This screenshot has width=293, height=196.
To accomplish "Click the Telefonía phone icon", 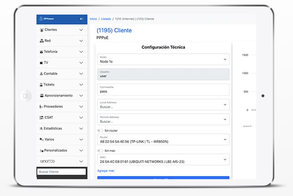I will pyautogui.click(x=41, y=52).
